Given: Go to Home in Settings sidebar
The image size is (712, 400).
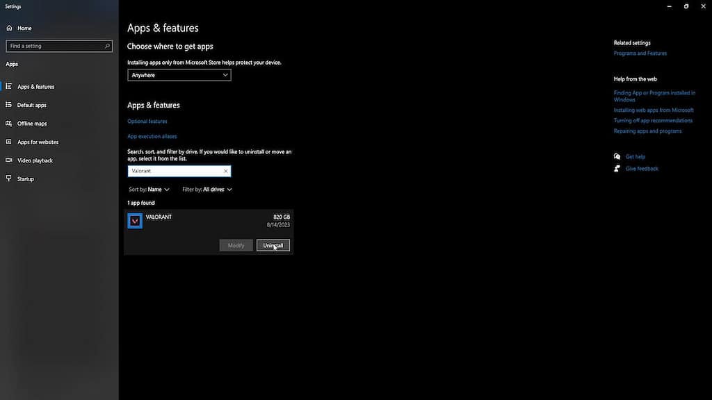Looking at the screenshot, I should pyautogui.click(x=59, y=28).
